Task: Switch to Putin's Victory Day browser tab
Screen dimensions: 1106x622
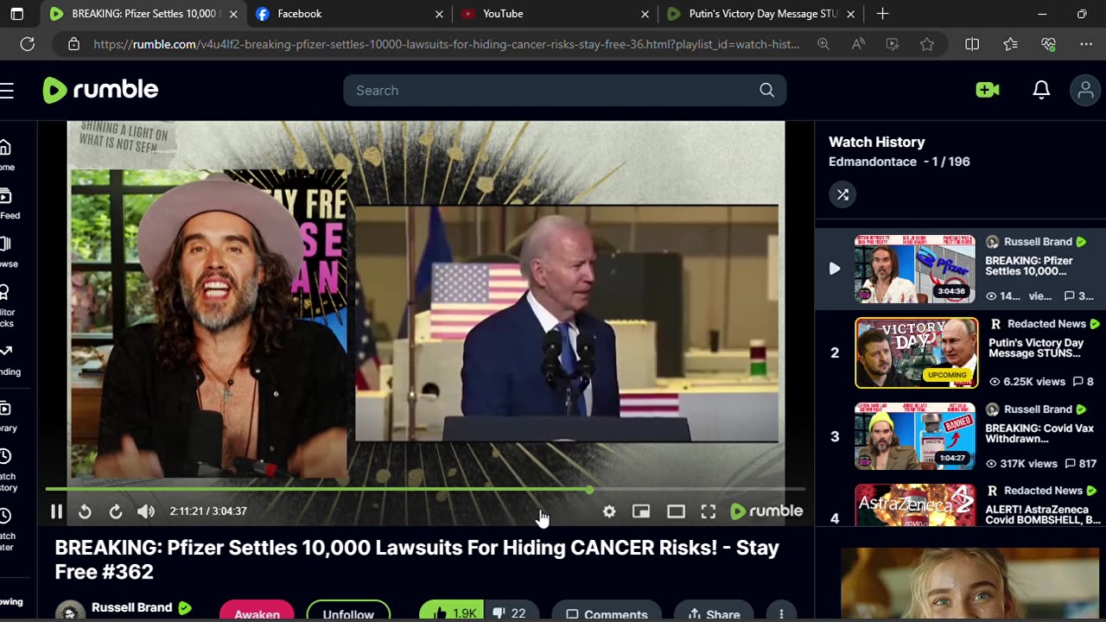Action: tap(760, 14)
